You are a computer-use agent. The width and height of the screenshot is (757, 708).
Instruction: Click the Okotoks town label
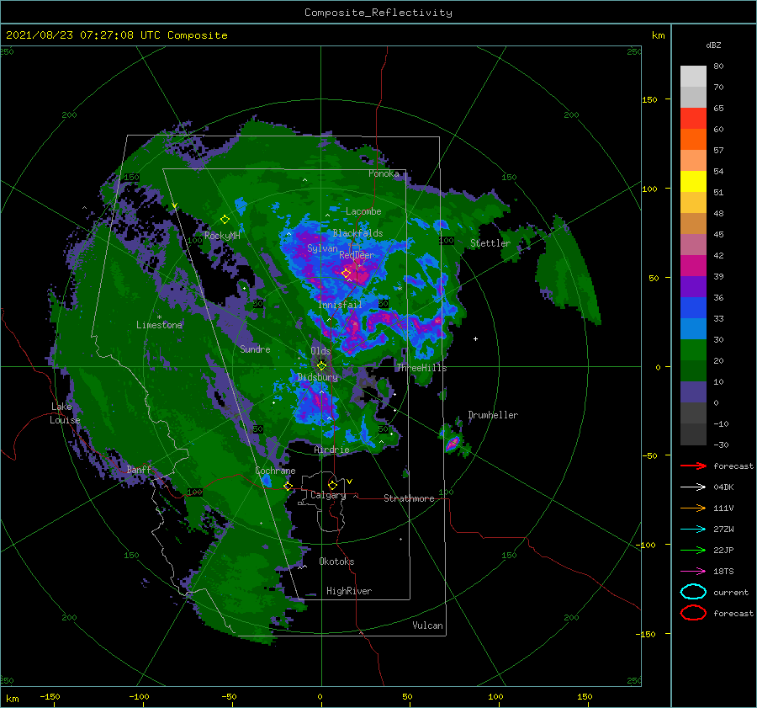tap(336, 561)
